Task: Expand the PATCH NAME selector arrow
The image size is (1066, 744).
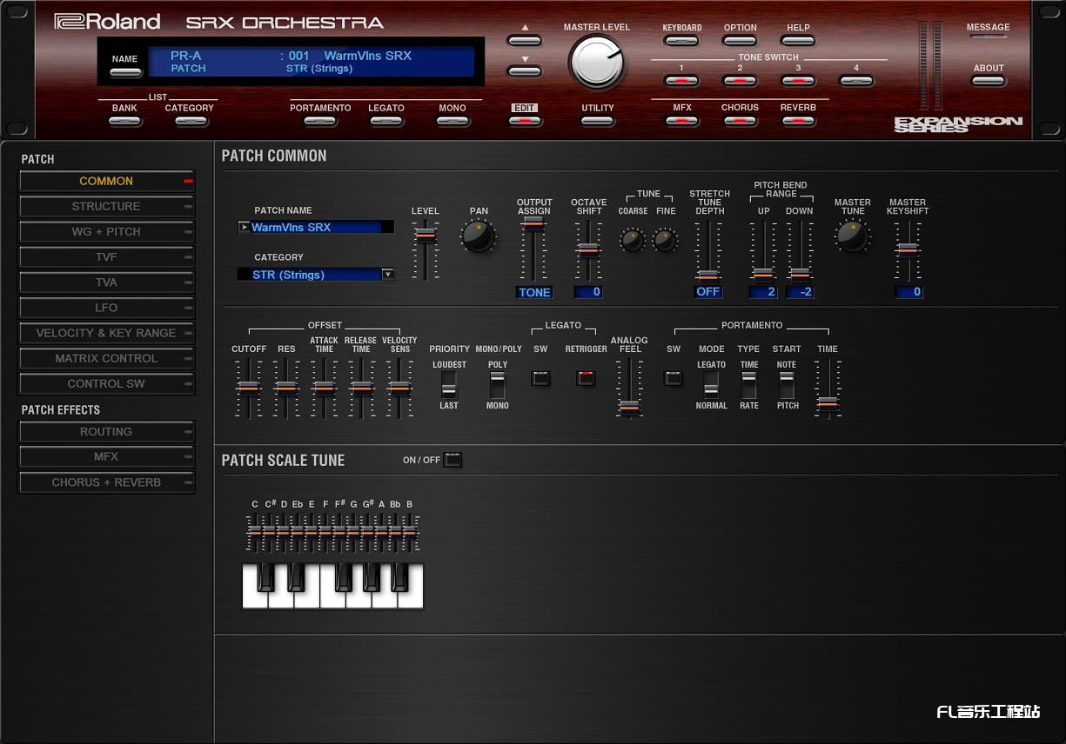Action: [245, 227]
